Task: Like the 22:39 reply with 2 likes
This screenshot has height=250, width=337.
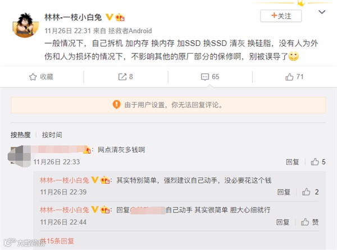Action: coord(306,192)
